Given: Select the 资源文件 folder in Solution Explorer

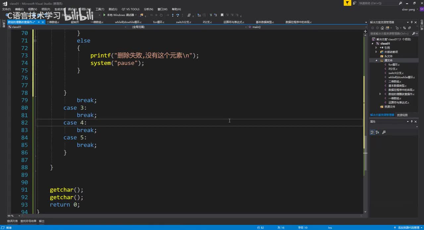Looking at the screenshot, I should point(390,107).
